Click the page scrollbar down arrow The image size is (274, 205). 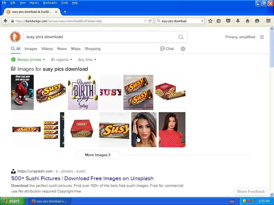[272, 195]
